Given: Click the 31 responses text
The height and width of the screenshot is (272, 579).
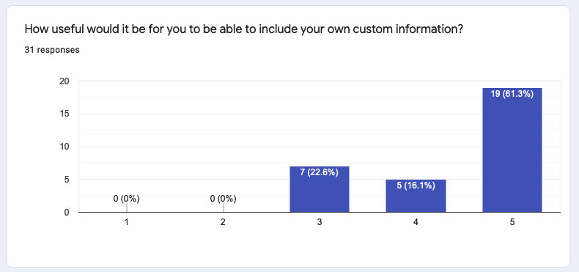Looking at the screenshot, I should point(52,50).
